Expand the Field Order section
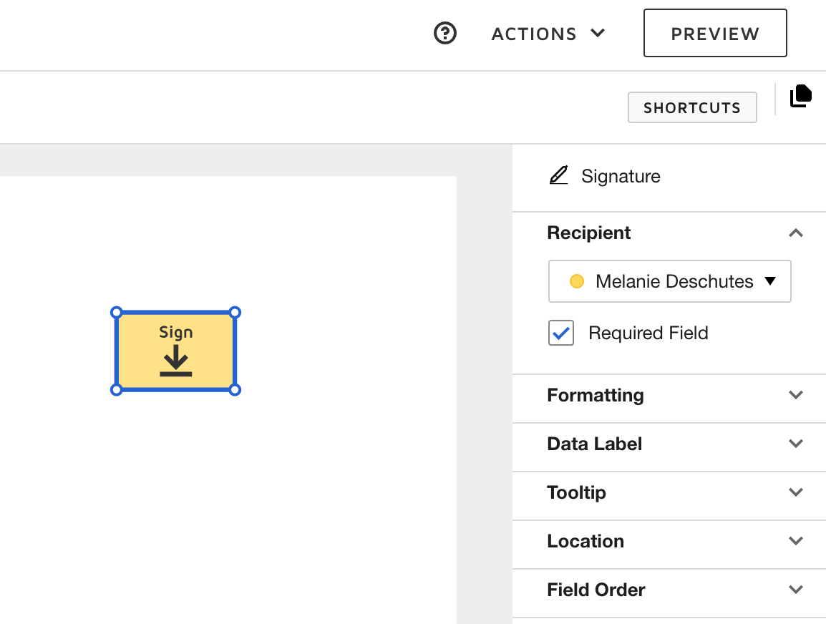Screen dimensions: 826x624 (x=795, y=590)
